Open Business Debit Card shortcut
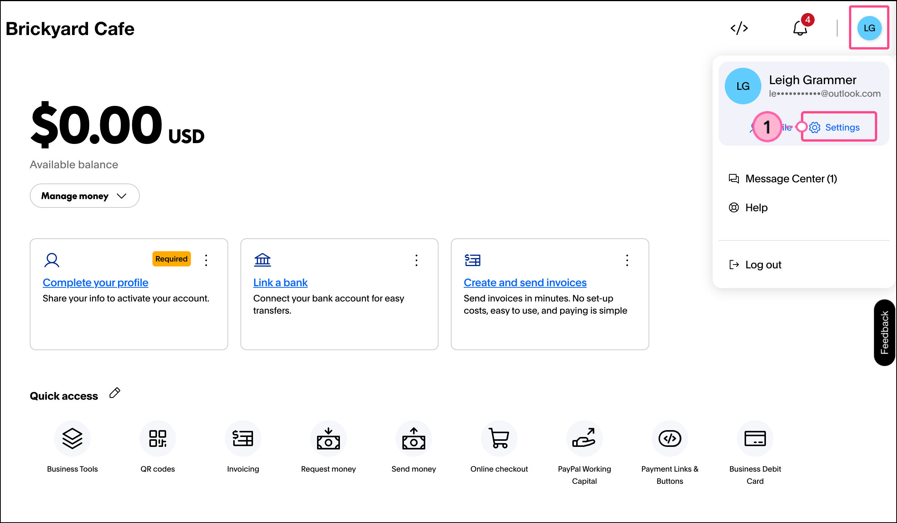The width and height of the screenshot is (897, 523). 755,453
